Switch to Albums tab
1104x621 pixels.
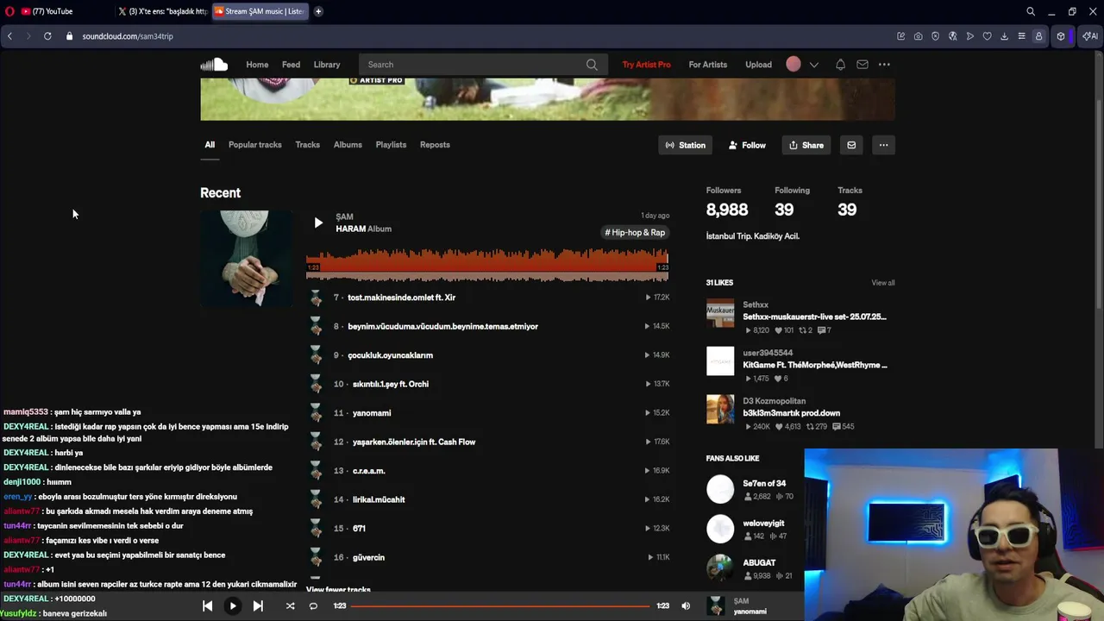(348, 145)
